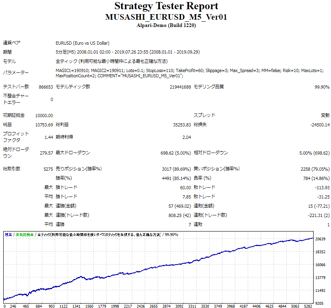
Task: Click the 総取引数 value 5275
Action: tap(48, 169)
